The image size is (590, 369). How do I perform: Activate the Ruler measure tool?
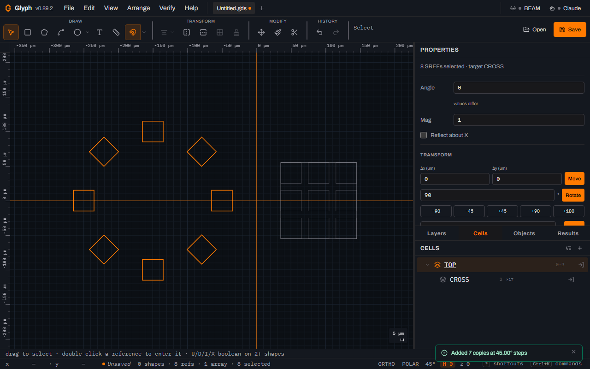[116, 32]
